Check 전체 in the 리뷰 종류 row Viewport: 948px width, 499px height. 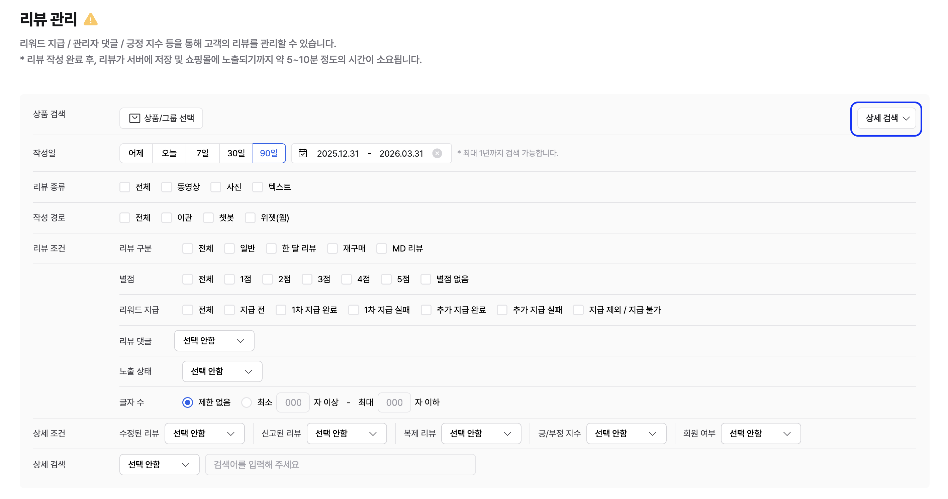(x=125, y=187)
